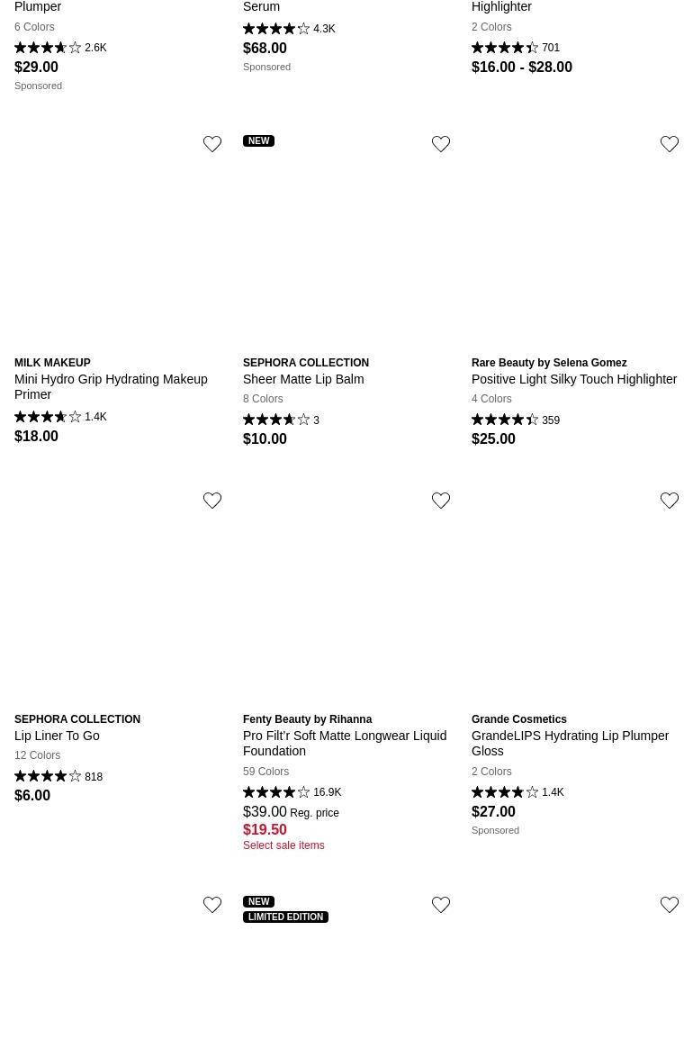Open Pro Filt'r Soft Matte Longwear Foundation

(345, 743)
